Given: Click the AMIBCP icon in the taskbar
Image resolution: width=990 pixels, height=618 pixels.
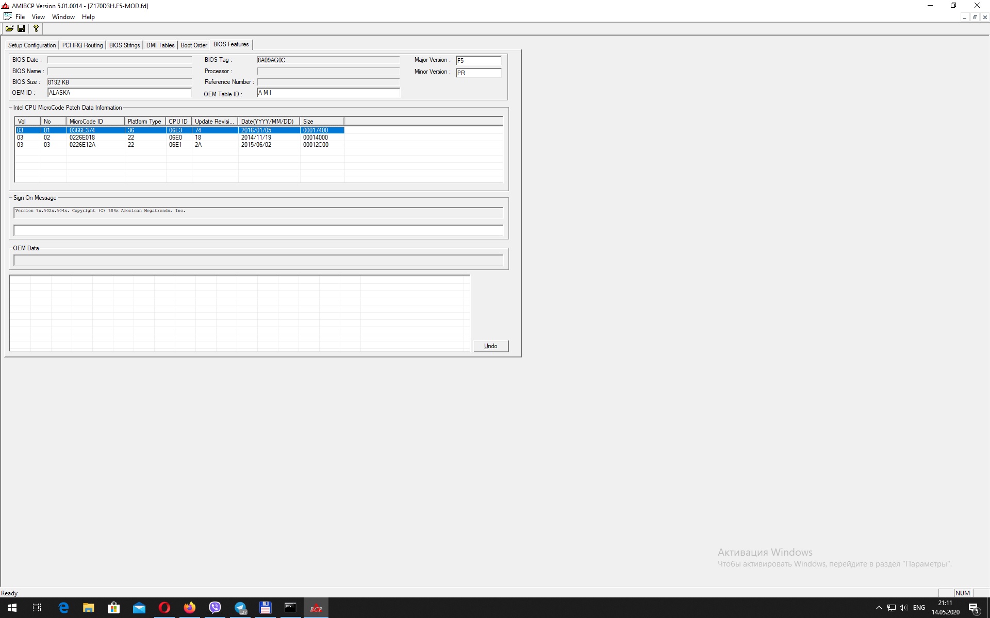Looking at the screenshot, I should point(316,608).
